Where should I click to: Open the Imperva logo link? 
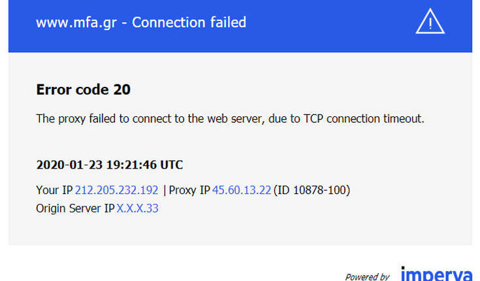[x=436, y=274]
